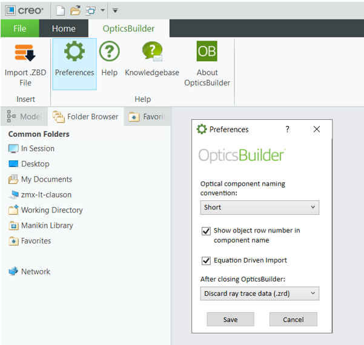Screen dimensions: 364x345
Task: Open the File menu
Action: tap(20, 28)
